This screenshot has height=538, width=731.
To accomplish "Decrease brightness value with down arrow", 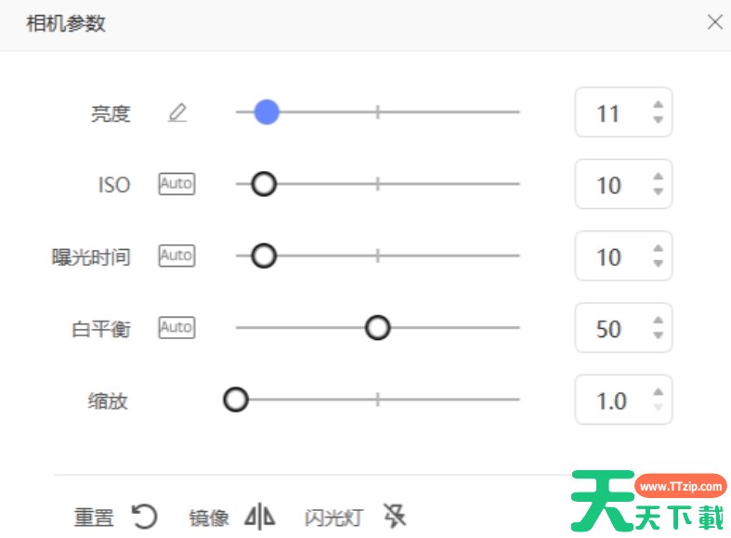I will click(x=658, y=120).
